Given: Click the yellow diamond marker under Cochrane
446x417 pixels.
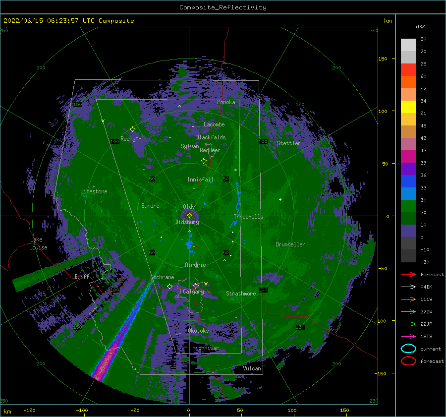Looking at the screenshot, I should coord(170,286).
